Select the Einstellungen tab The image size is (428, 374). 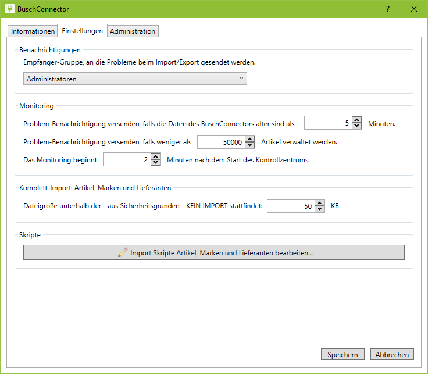point(83,31)
